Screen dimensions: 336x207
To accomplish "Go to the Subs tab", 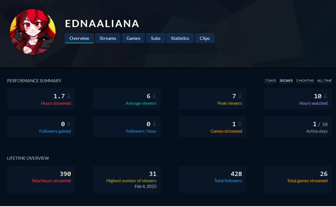I will pyautogui.click(x=156, y=38).
